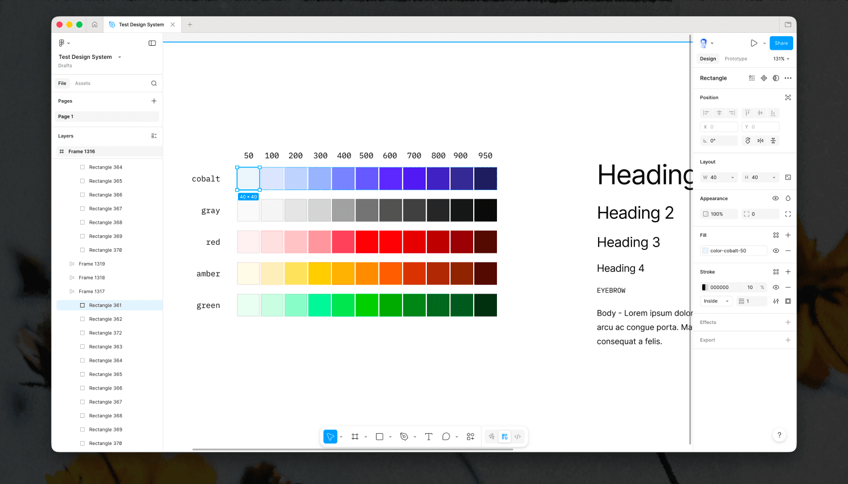Open the three-dots more options in Rectangle header
Screen dimensions: 848x484
pos(788,78)
